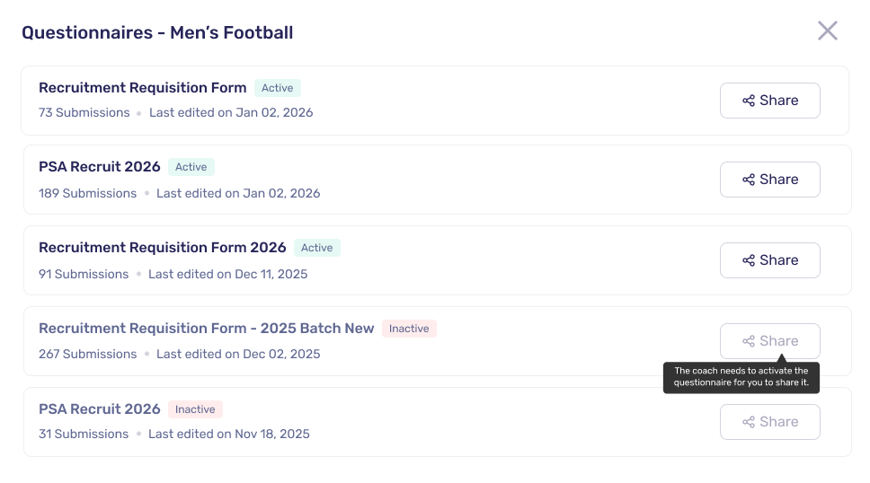Screen dimensions: 870x483
Task: Click the Questionnaires - Men's Football heading
Action: (x=157, y=32)
